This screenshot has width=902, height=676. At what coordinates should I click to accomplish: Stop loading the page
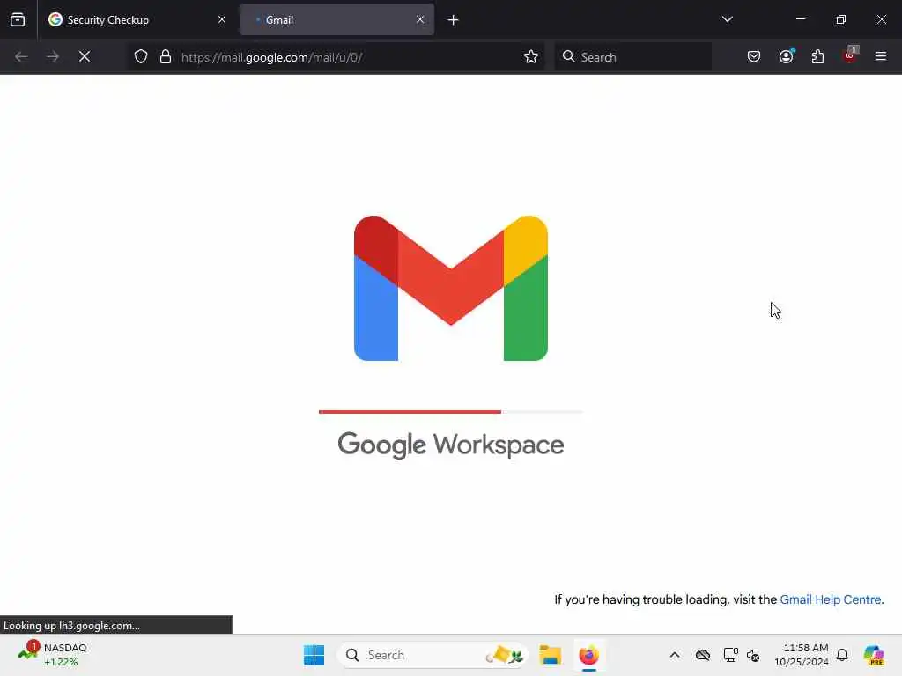tap(85, 56)
